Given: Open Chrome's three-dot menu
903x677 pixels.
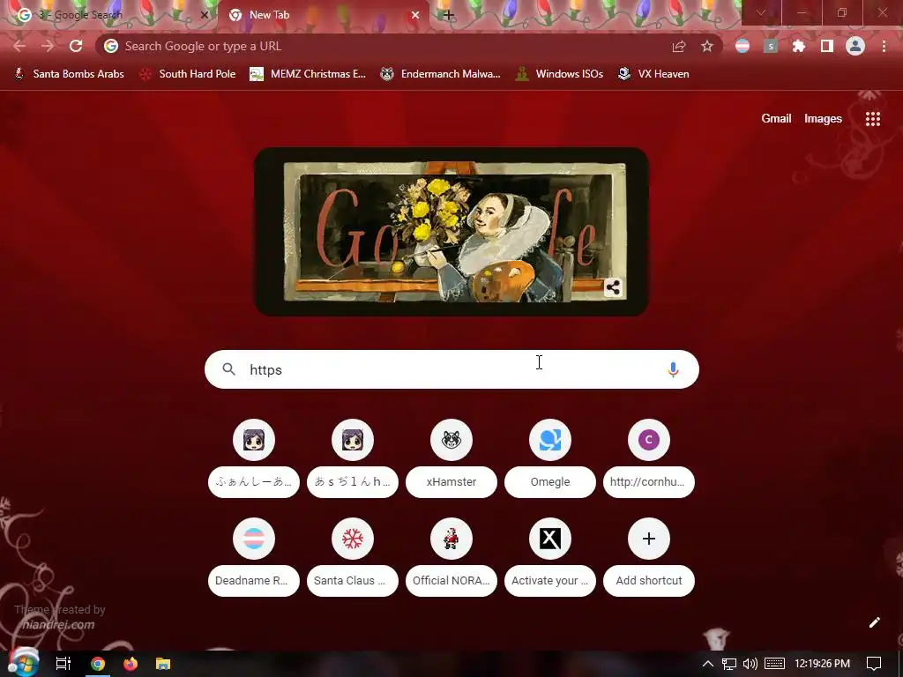Looking at the screenshot, I should coord(884,46).
